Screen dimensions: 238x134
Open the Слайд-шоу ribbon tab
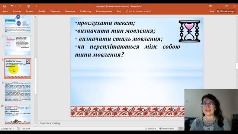[86, 11]
